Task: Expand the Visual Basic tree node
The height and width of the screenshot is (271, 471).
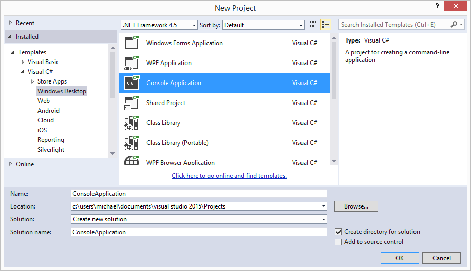Action: pyautogui.click(x=23, y=62)
